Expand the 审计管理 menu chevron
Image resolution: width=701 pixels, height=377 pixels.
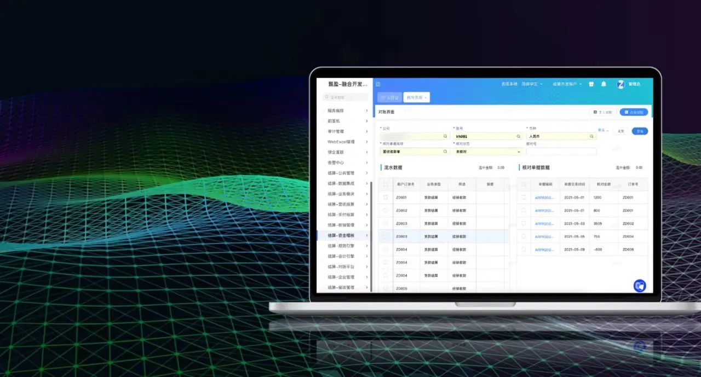(366, 131)
